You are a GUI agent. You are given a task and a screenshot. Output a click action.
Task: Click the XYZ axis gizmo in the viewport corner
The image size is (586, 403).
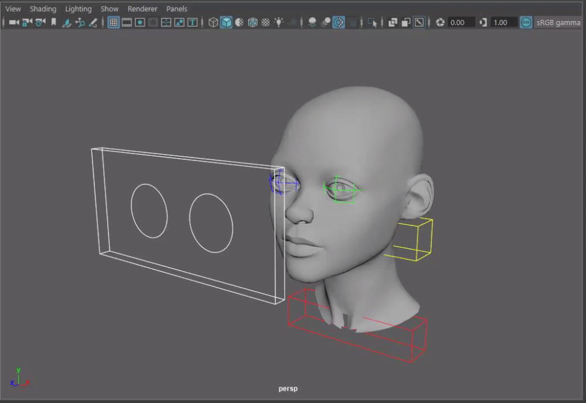coord(19,377)
